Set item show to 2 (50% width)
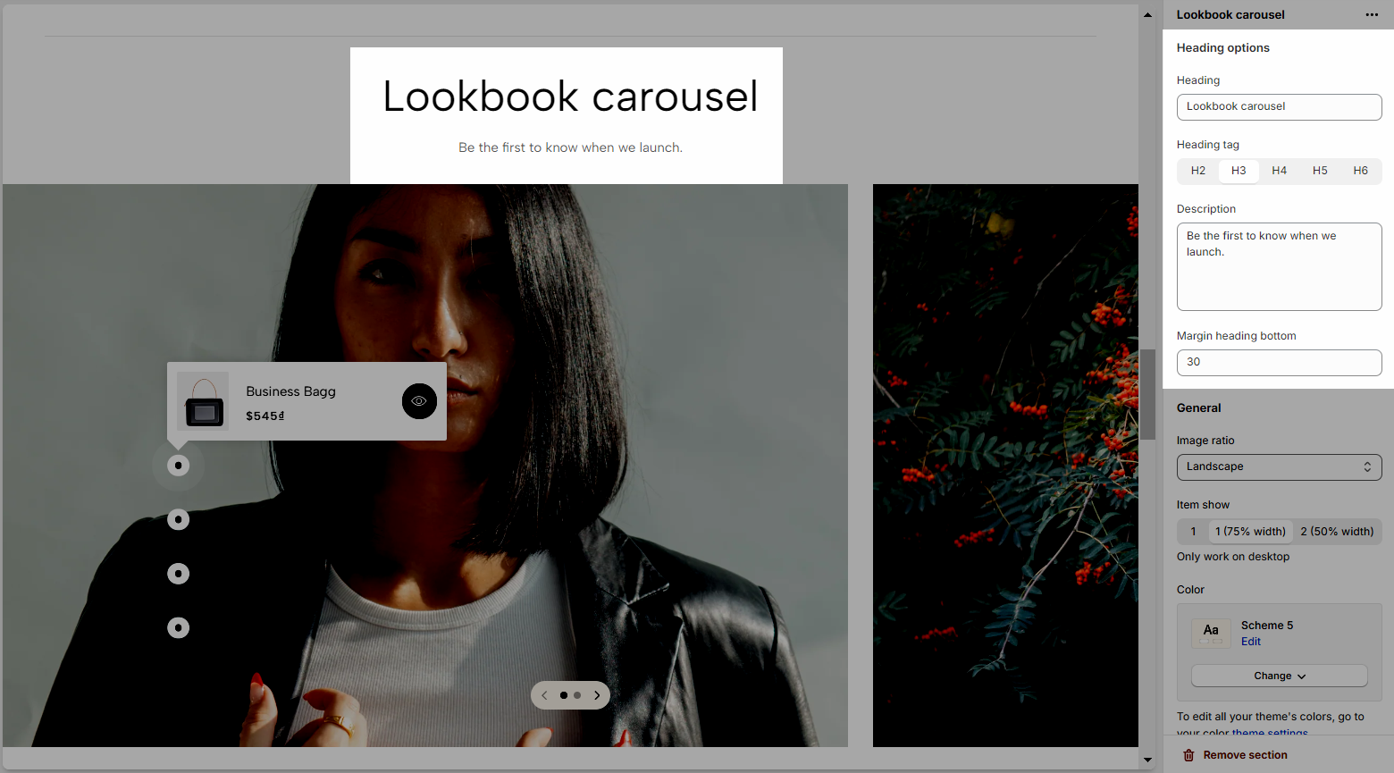 (x=1337, y=532)
